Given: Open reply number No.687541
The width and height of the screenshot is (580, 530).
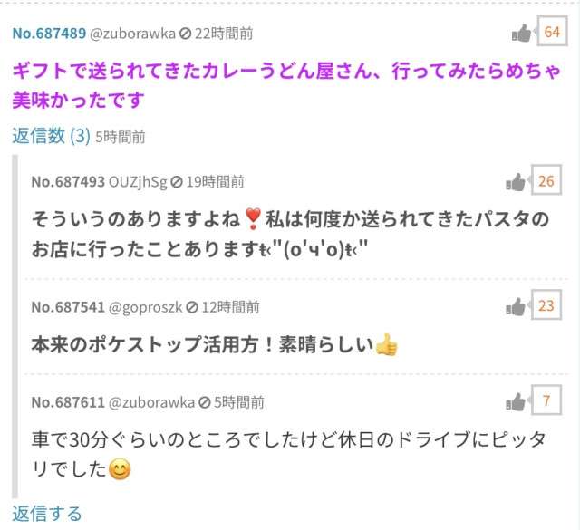Looking at the screenshot, I should click(68, 307).
